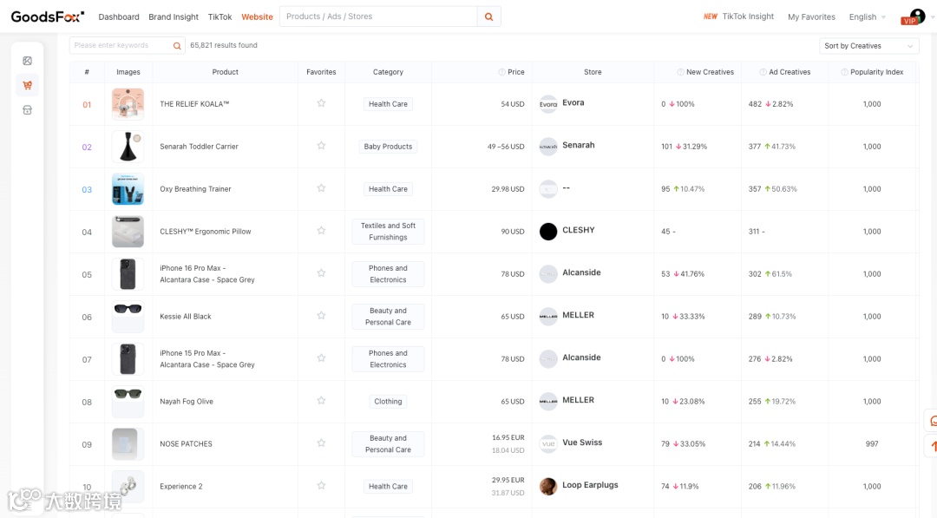
Task: Open Kessie All Black sunglasses thumbnail
Action: (128, 316)
